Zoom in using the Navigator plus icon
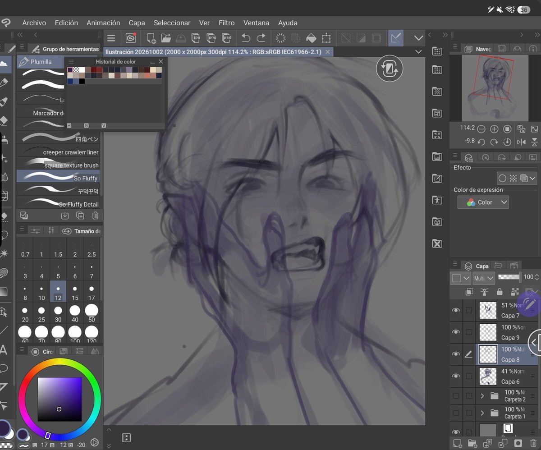 tap(494, 129)
